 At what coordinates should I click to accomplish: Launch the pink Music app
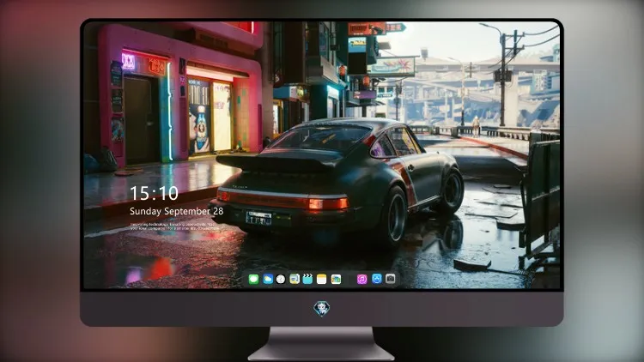point(361,280)
